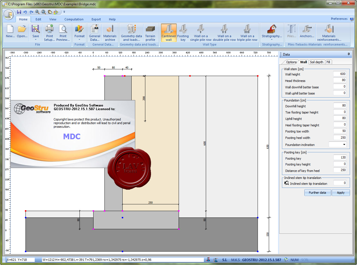Click the inclined stem tip translation icon
Viewport: 357px width, 265px height.
click(286, 183)
